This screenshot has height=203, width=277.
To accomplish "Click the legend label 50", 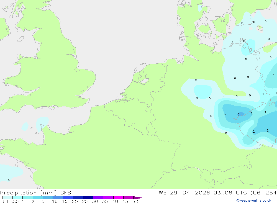I will tap(135, 201).
